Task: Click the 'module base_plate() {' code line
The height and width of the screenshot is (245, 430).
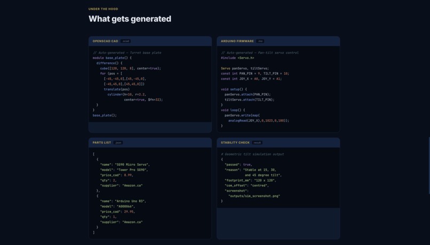Action: pos(112,58)
